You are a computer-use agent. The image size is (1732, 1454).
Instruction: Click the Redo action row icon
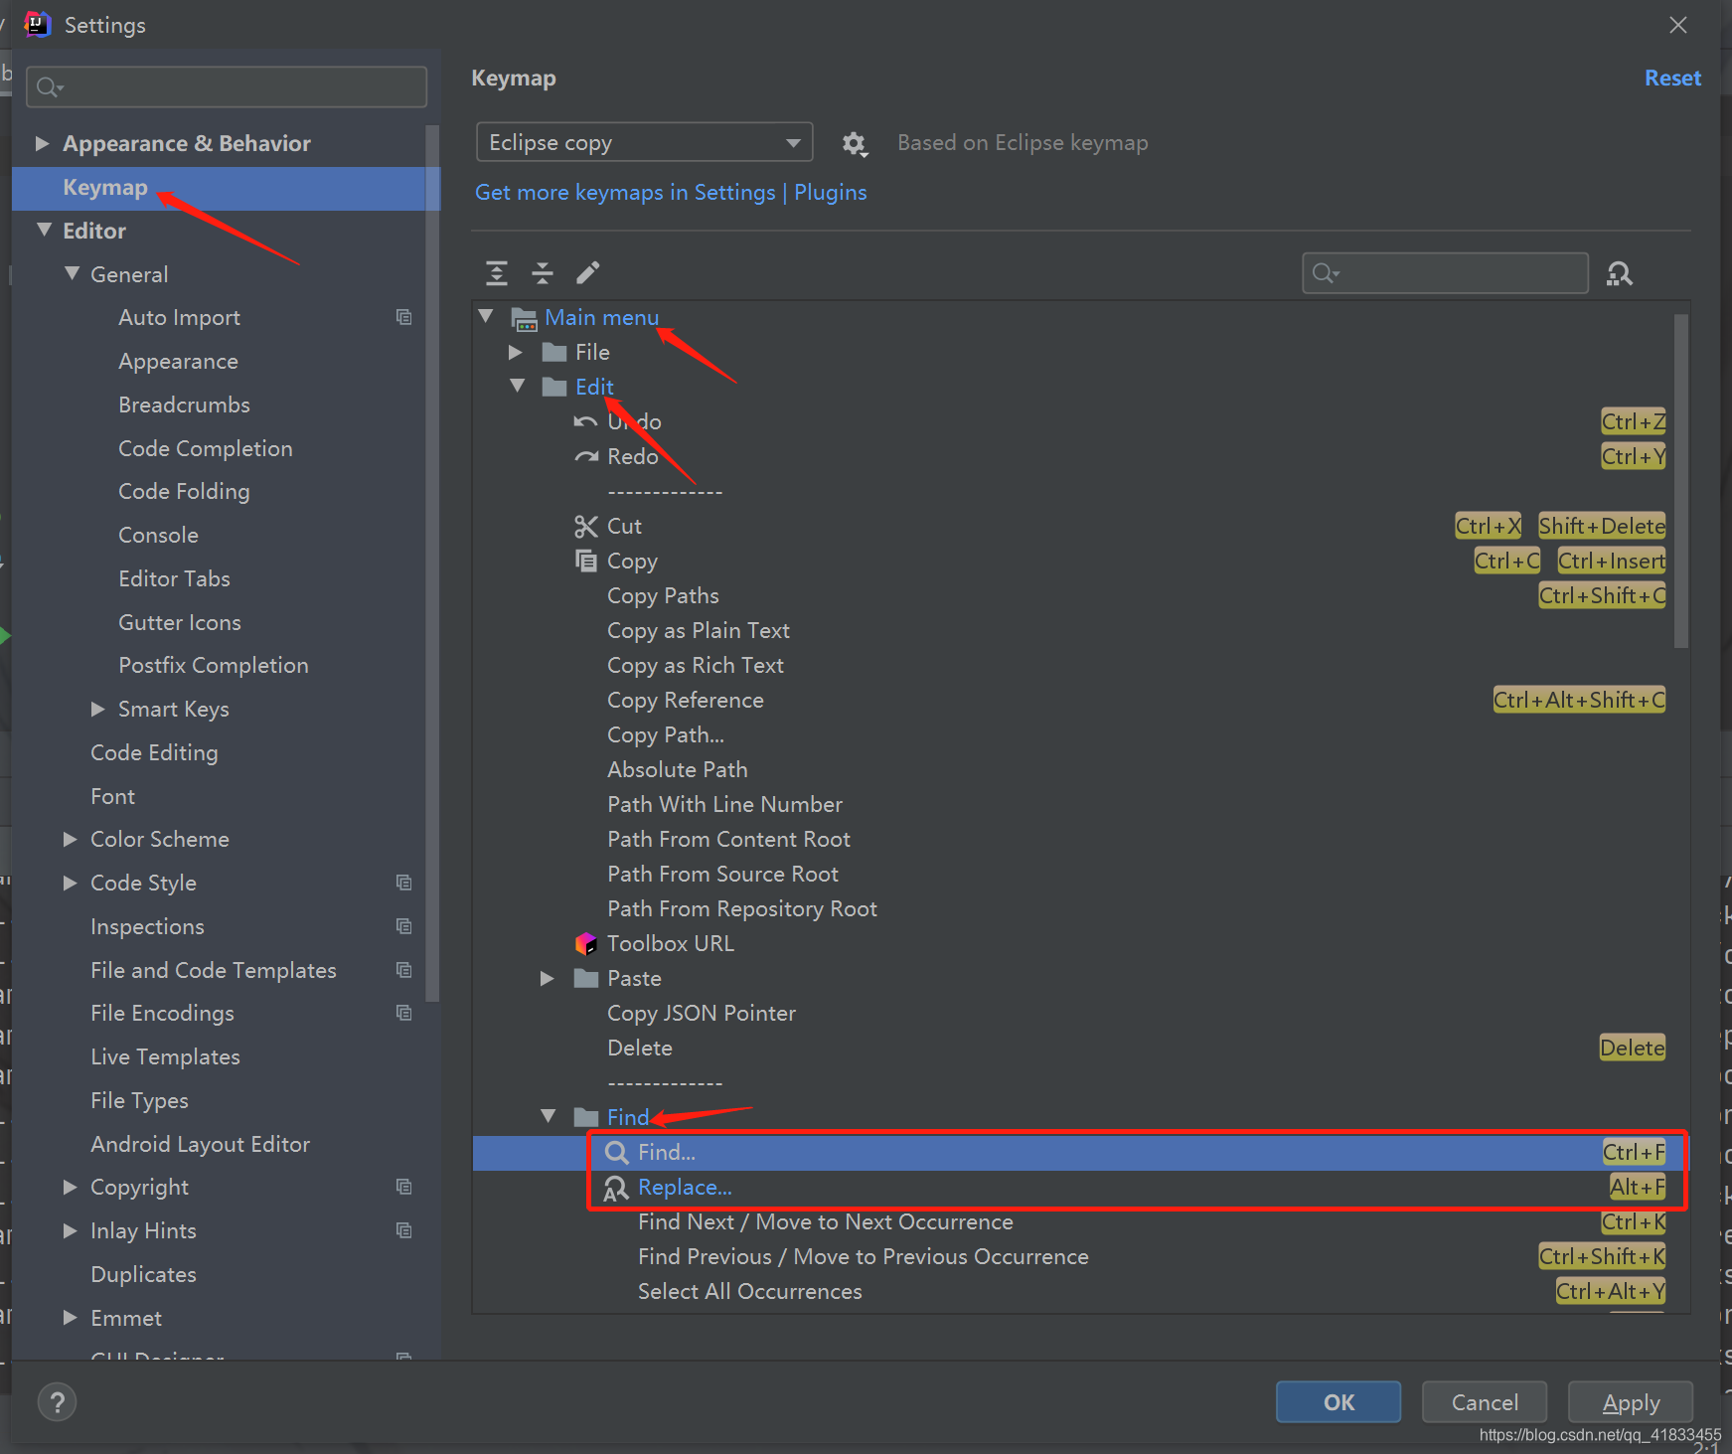(x=586, y=457)
